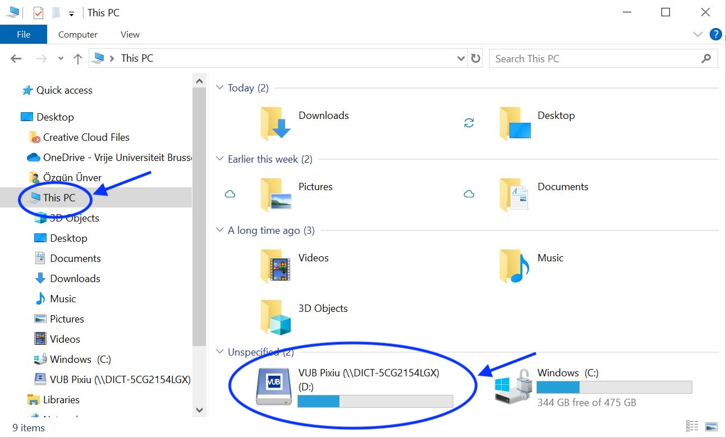Image resolution: width=726 pixels, height=438 pixels.
Task: Click the sync status icon beside Desktop folder
Action: coord(469,123)
